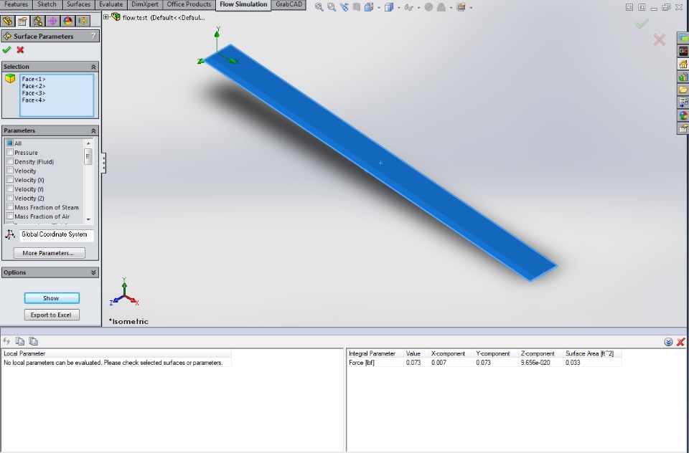Open the FeatureManager design tree tab

click(x=7, y=21)
